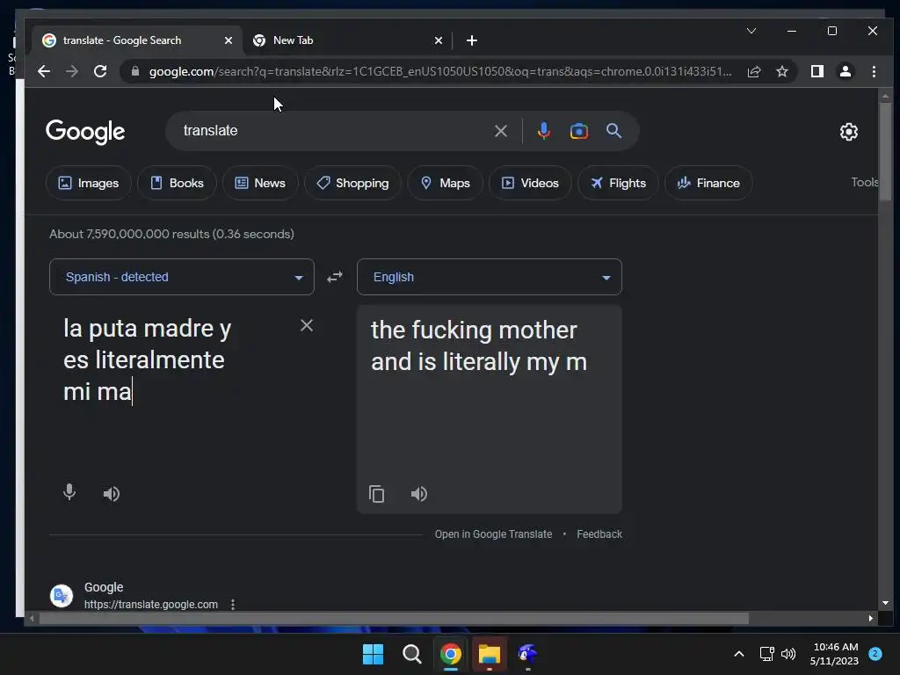
Task: Open a new browser tab
Action: point(472,40)
